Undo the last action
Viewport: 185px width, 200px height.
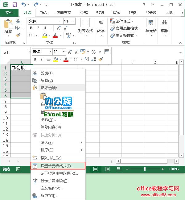(24, 4)
